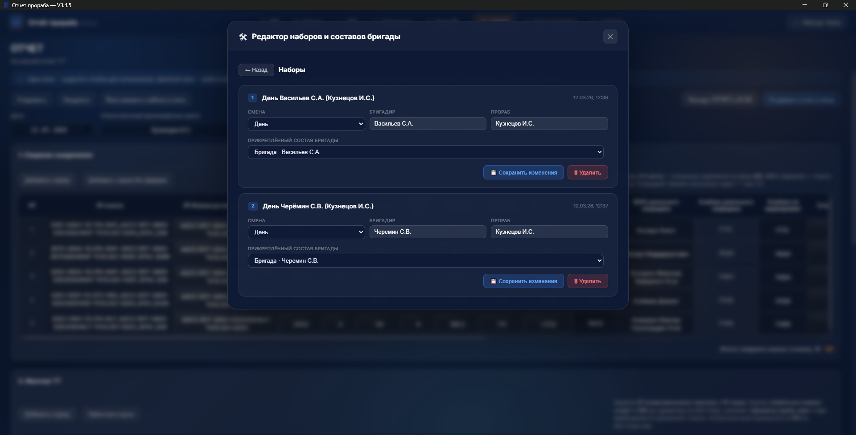Click the Прораб field in set 2
856x435 pixels.
549,232
